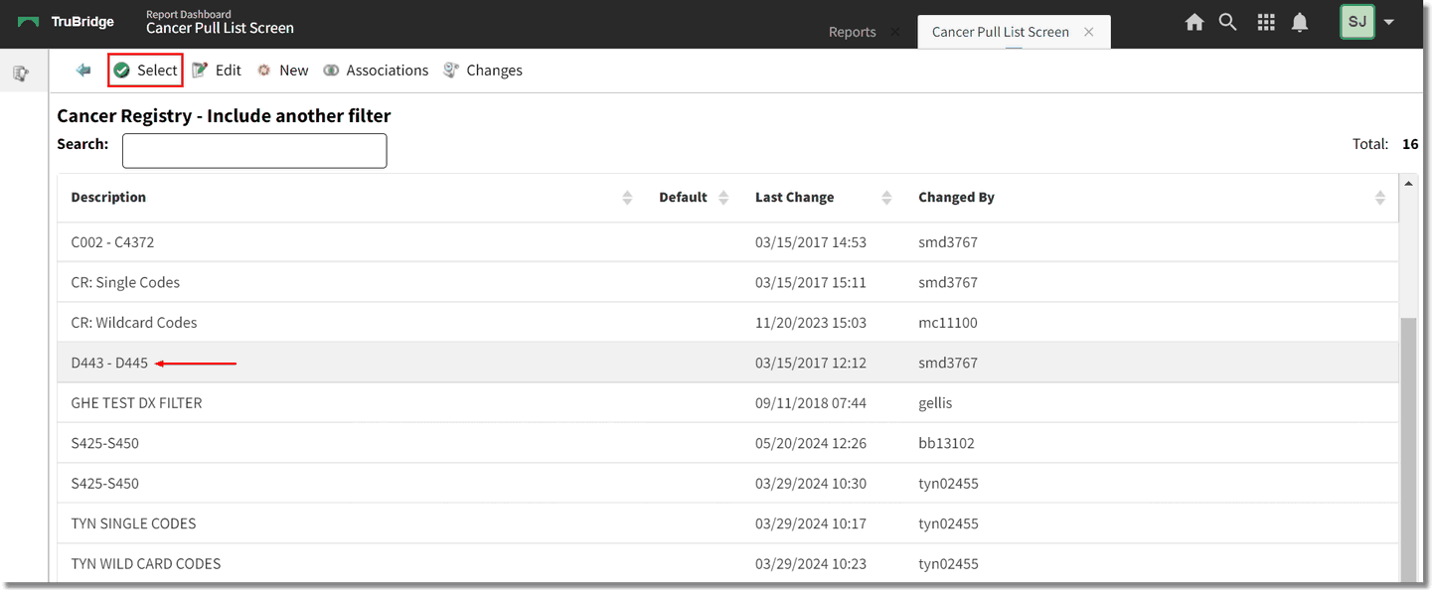Click the scrollbar up arrow

point(1408,184)
